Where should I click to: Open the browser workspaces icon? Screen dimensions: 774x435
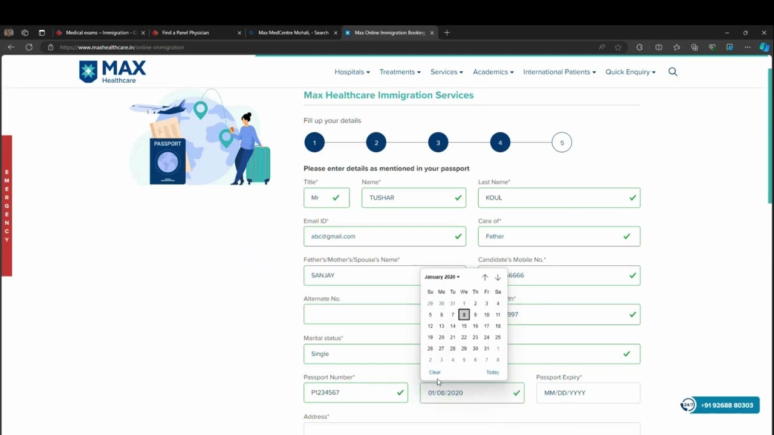[25, 33]
